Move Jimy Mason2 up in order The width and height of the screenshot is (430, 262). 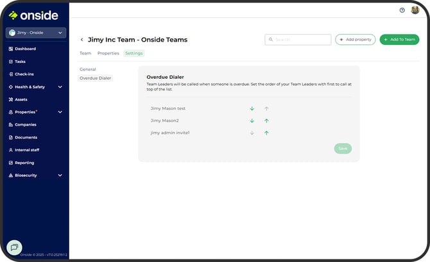266,120
